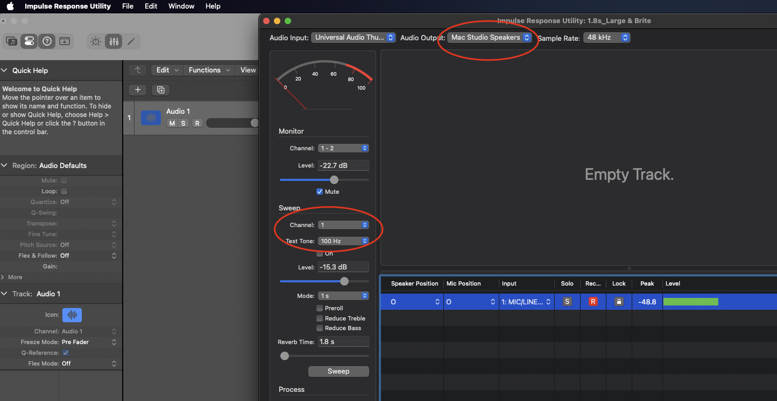The image size is (777, 401).
Task: Open the Quantize Off popup
Action: click(x=88, y=202)
